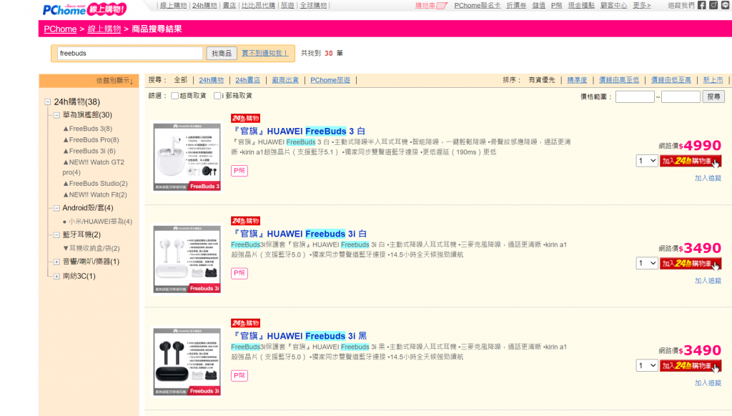Sort results by 新上市
This screenshot has width=732, height=416.
click(x=713, y=80)
